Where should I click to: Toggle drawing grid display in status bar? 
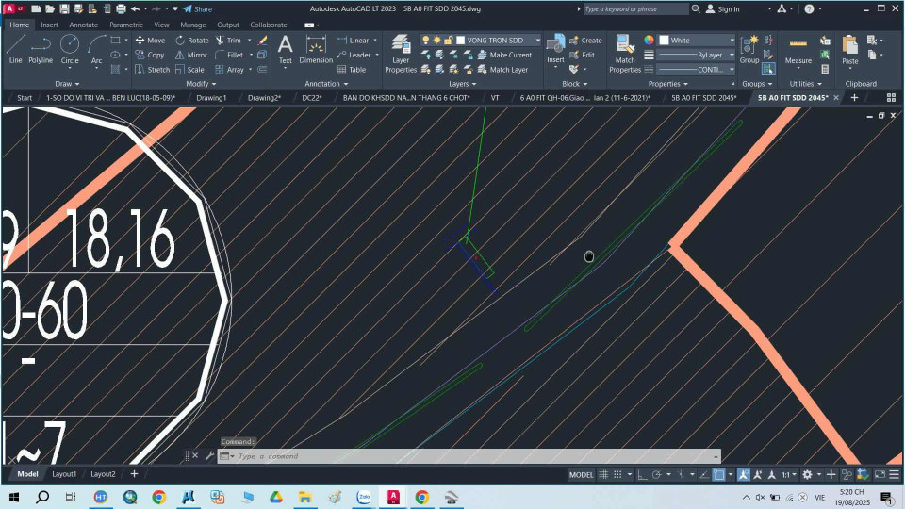click(604, 474)
